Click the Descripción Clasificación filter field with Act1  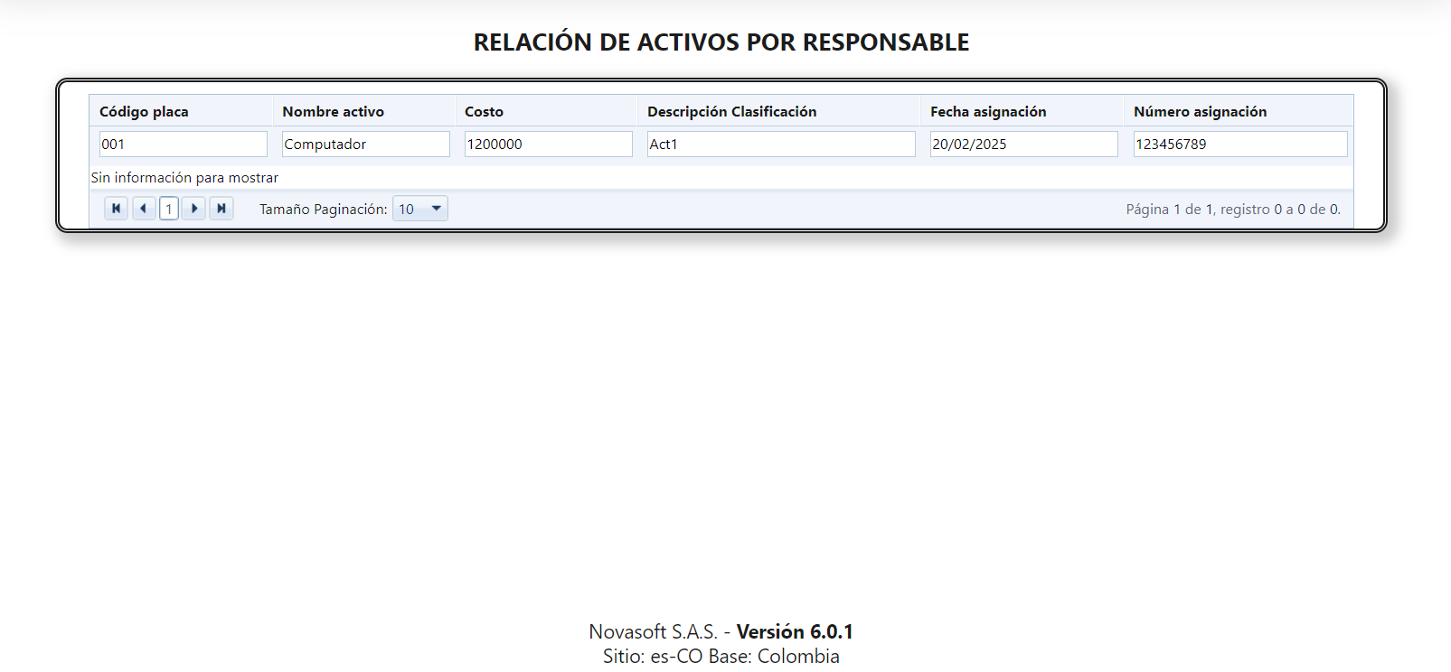[x=781, y=144]
